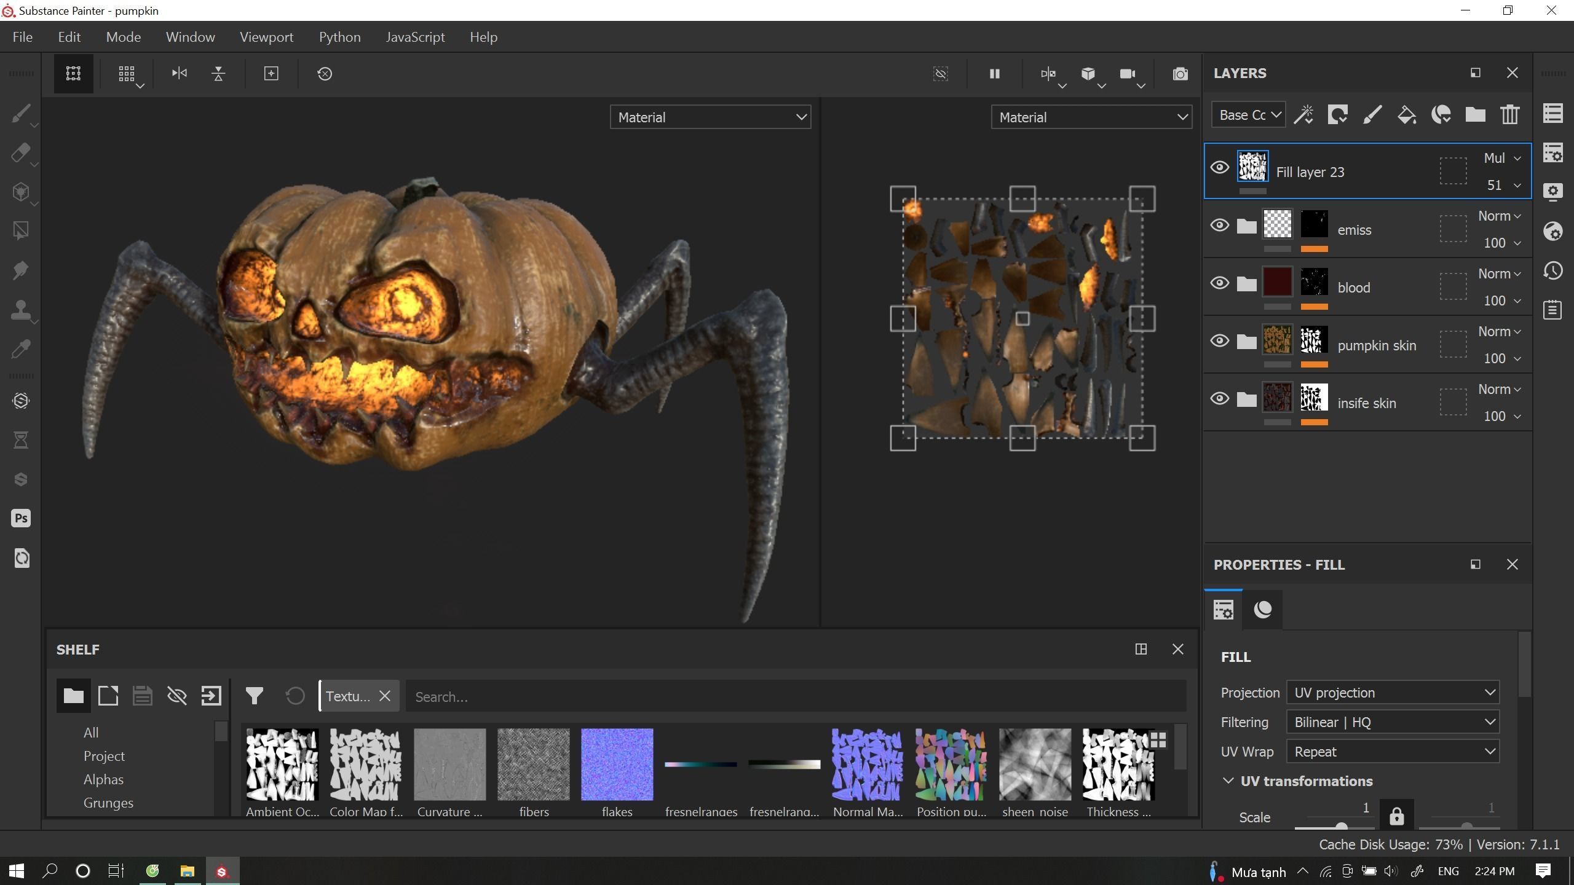
Task: Collapse the UV transformations section
Action: tap(1228, 781)
